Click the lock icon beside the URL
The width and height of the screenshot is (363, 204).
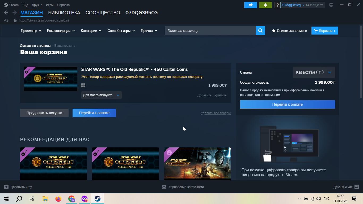click(x=15, y=20)
